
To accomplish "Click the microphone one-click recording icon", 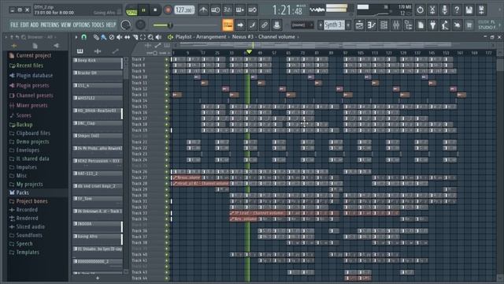I will point(444,10).
